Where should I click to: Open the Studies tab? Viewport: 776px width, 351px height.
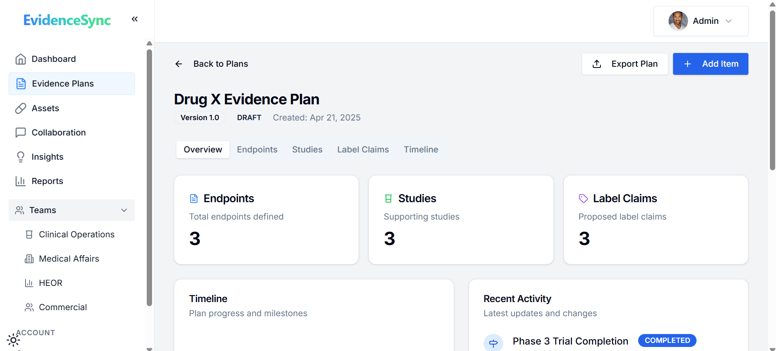(307, 150)
